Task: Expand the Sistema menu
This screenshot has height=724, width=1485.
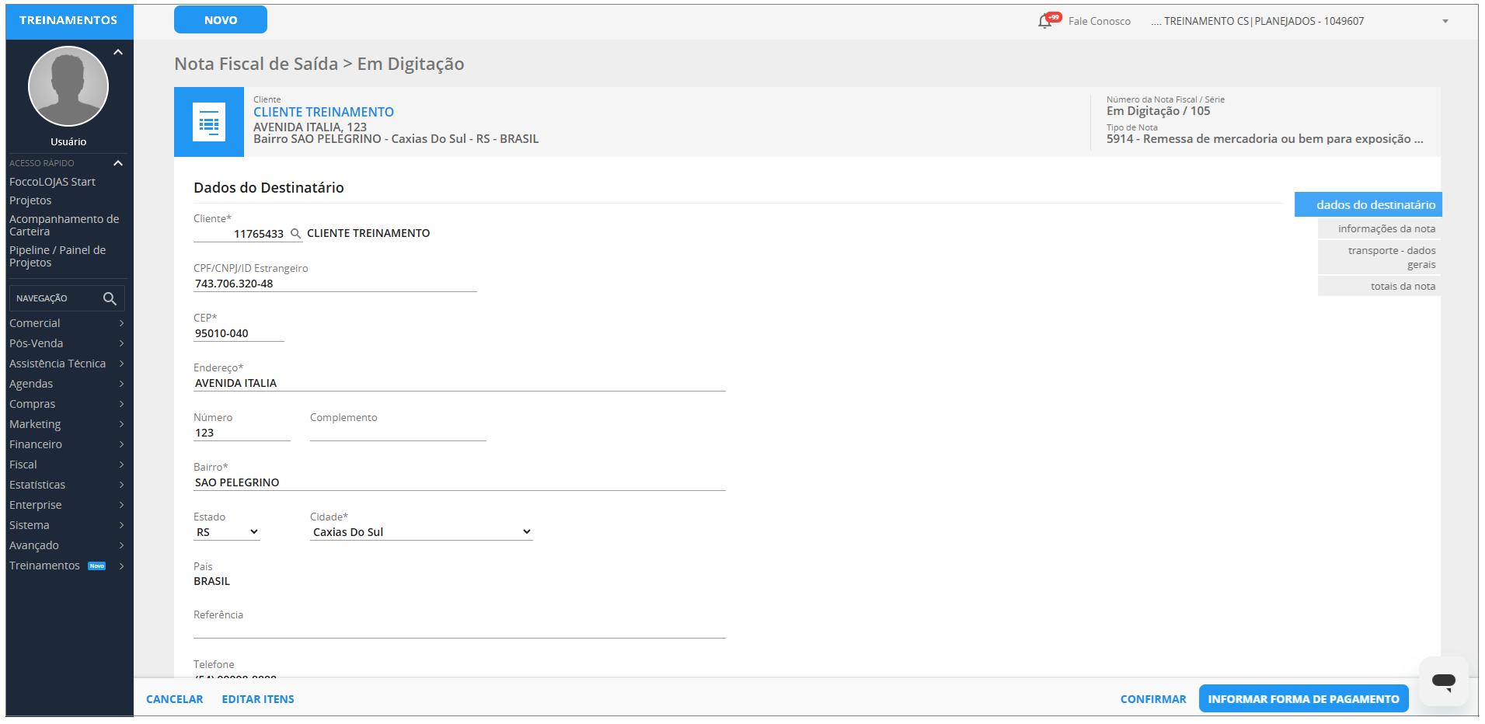Action: pyautogui.click(x=67, y=525)
